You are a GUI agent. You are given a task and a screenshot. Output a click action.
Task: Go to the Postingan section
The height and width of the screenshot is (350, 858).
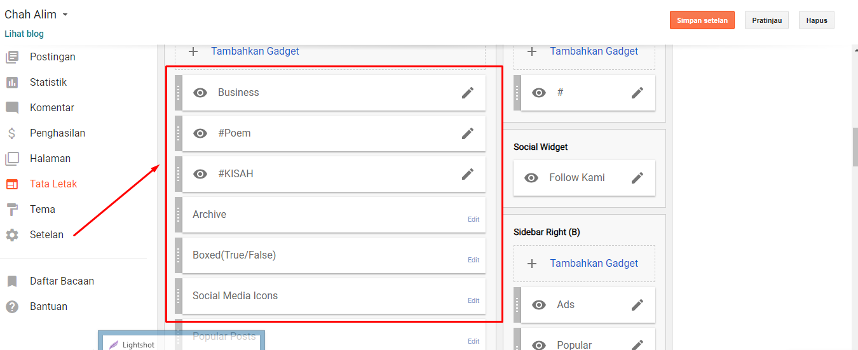52,57
